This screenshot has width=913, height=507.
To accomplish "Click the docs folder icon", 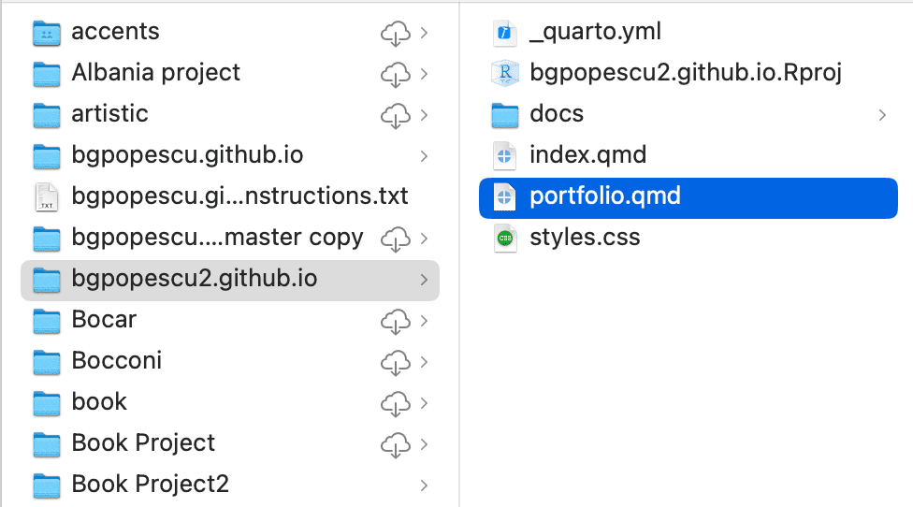I will (504, 114).
